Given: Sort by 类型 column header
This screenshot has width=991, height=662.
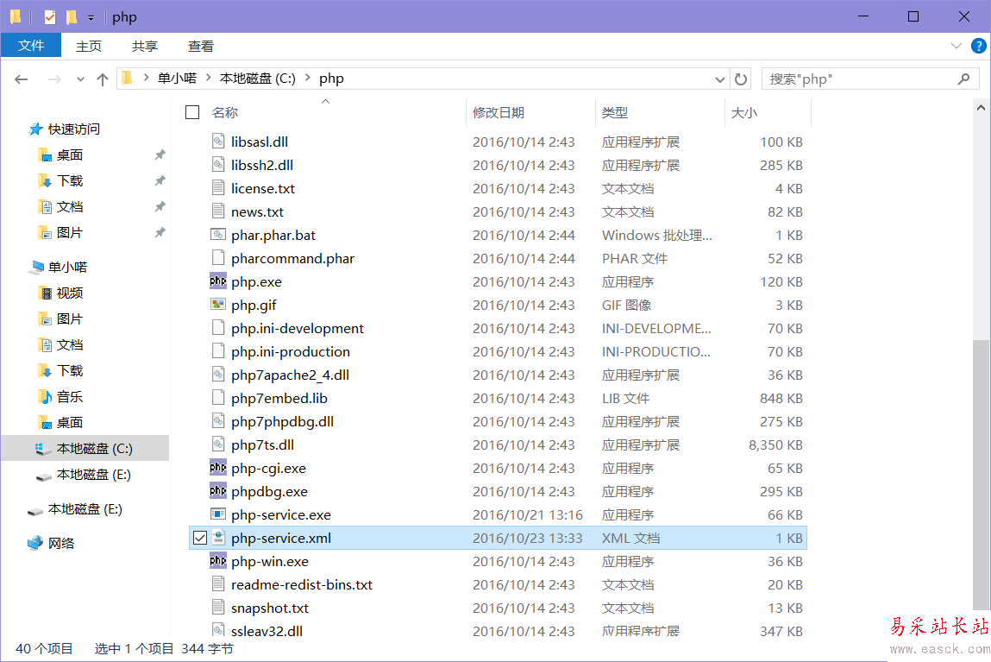Looking at the screenshot, I should [615, 112].
